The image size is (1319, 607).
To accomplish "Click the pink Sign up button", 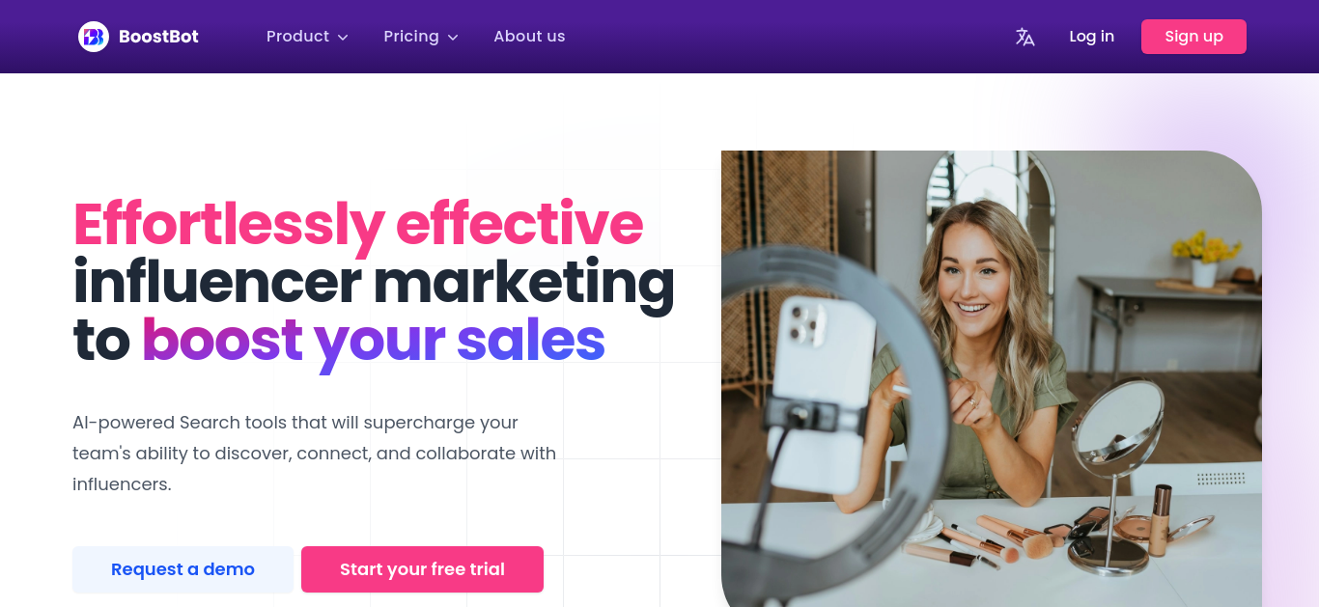I will point(1193,37).
